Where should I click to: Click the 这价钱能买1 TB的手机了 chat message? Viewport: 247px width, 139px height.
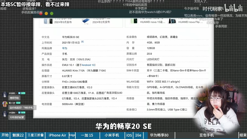pyautogui.click(x=22, y=107)
